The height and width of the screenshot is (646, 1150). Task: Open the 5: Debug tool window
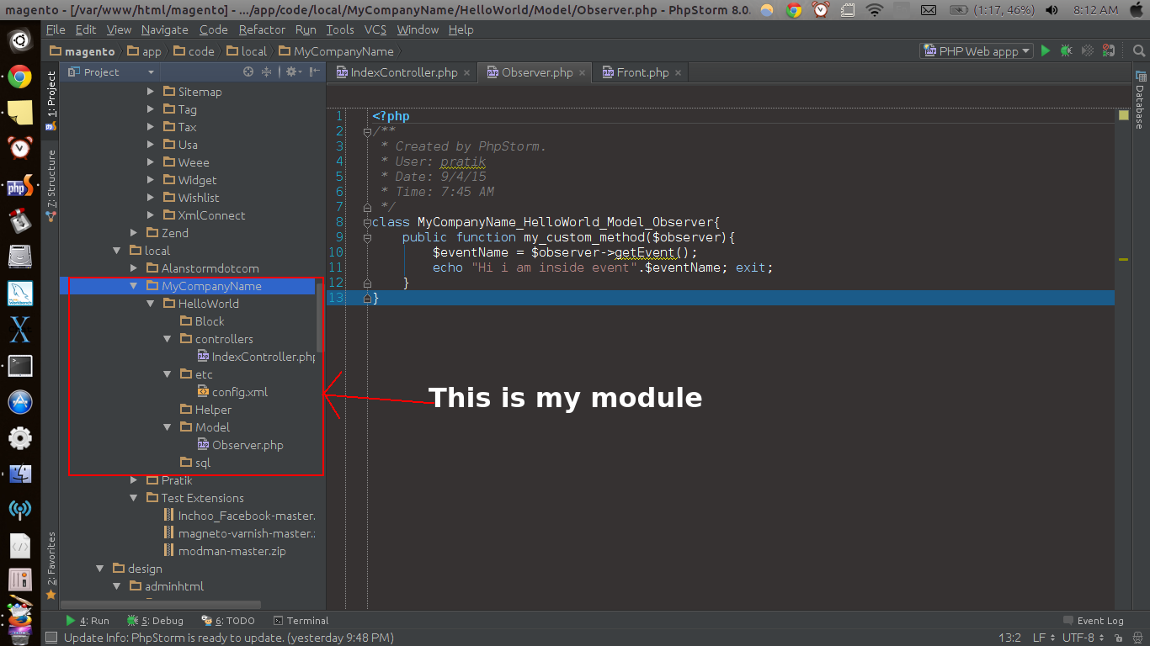156,621
